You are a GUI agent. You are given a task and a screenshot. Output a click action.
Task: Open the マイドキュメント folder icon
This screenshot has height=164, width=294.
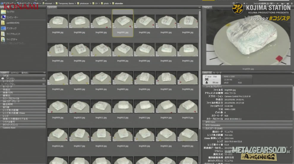click(x=3, y=34)
